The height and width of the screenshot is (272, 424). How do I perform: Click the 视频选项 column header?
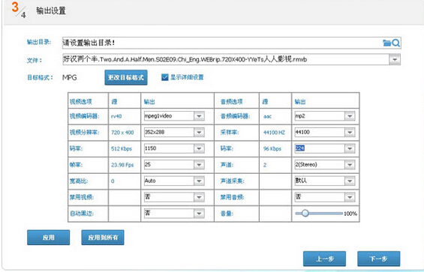click(x=81, y=102)
